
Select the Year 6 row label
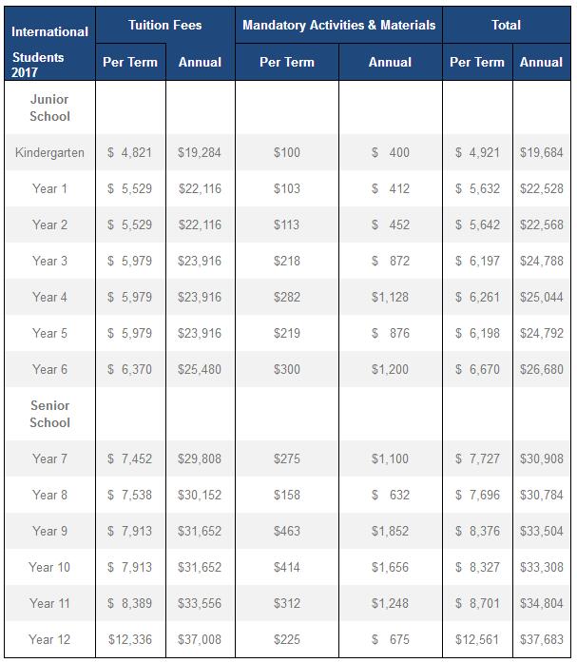[x=49, y=369]
